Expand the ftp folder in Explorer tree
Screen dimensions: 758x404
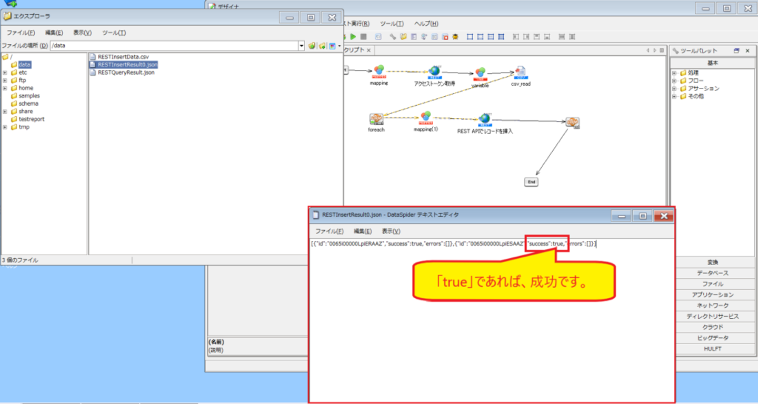(x=5, y=80)
